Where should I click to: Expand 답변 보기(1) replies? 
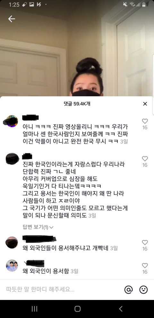38,227
